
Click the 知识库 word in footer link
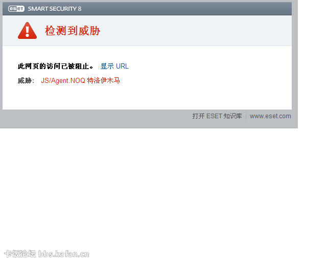tap(233, 116)
